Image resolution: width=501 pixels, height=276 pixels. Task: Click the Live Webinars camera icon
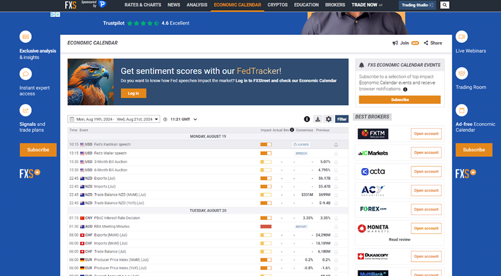coord(462,37)
